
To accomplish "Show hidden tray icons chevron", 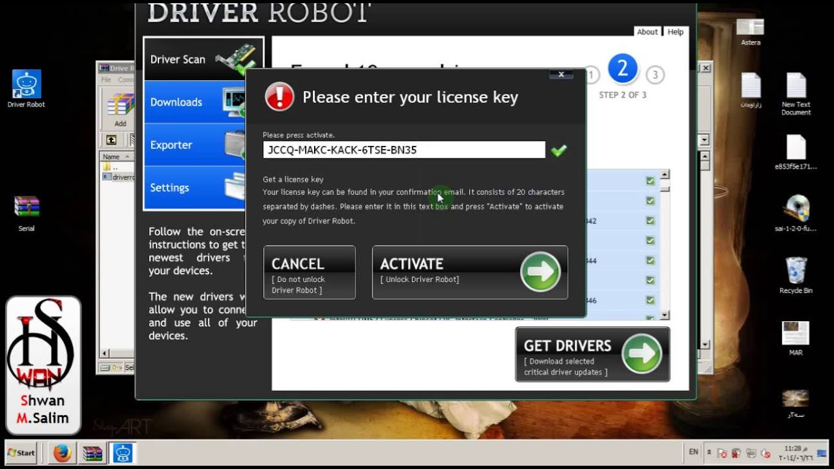I will (x=710, y=453).
